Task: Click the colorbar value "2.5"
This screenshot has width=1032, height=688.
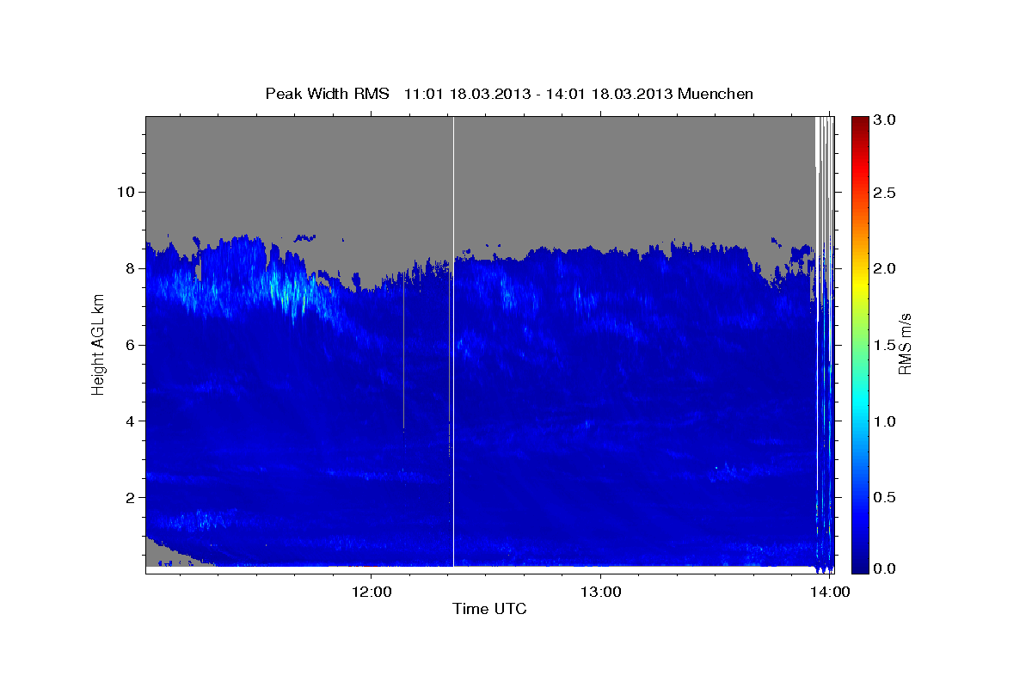Action: (x=886, y=193)
